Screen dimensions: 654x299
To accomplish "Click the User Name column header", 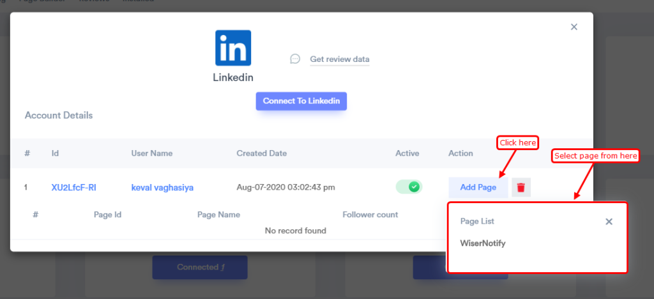I will click(x=152, y=153).
